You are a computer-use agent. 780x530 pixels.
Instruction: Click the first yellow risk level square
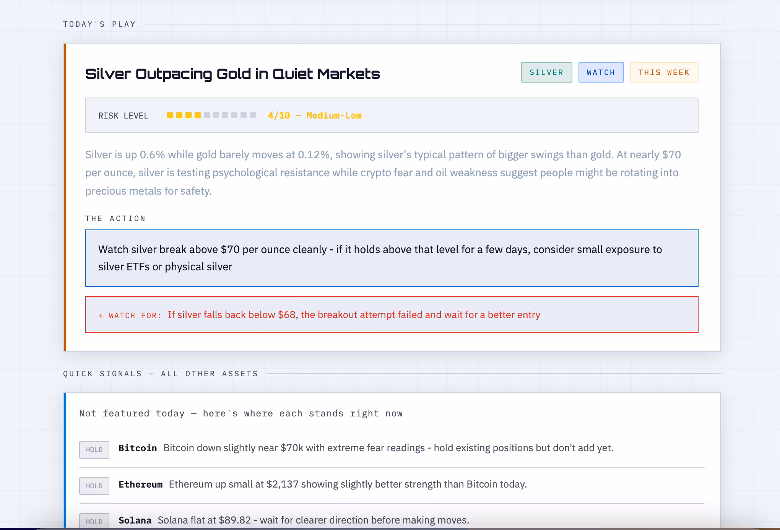click(x=170, y=115)
